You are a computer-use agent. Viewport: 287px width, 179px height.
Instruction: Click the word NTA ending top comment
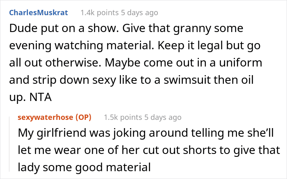(x=41, y=97)
